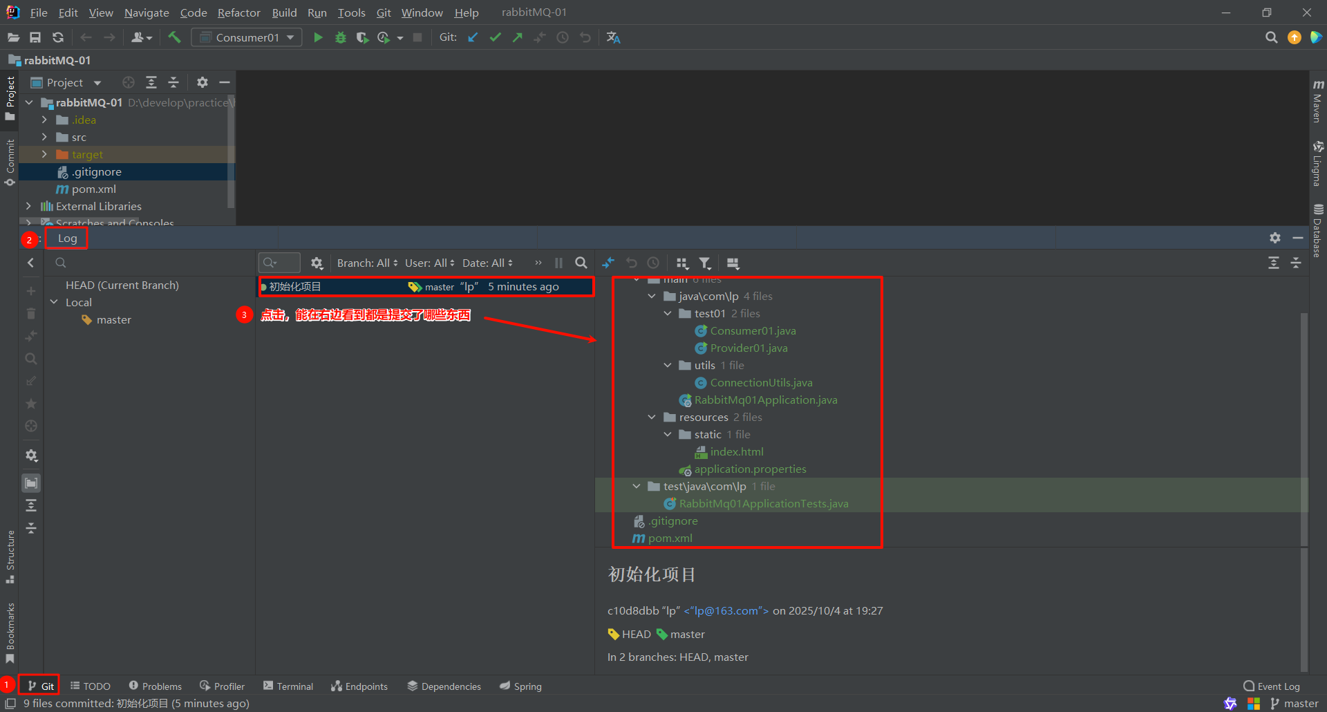Screen dimensions: 1327x712
Task: Click the commit log search text field
Action: coord(279,263)
